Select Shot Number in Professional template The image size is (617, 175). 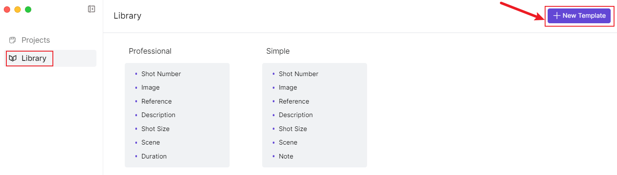pyautogui.click(x=161, y=74)
